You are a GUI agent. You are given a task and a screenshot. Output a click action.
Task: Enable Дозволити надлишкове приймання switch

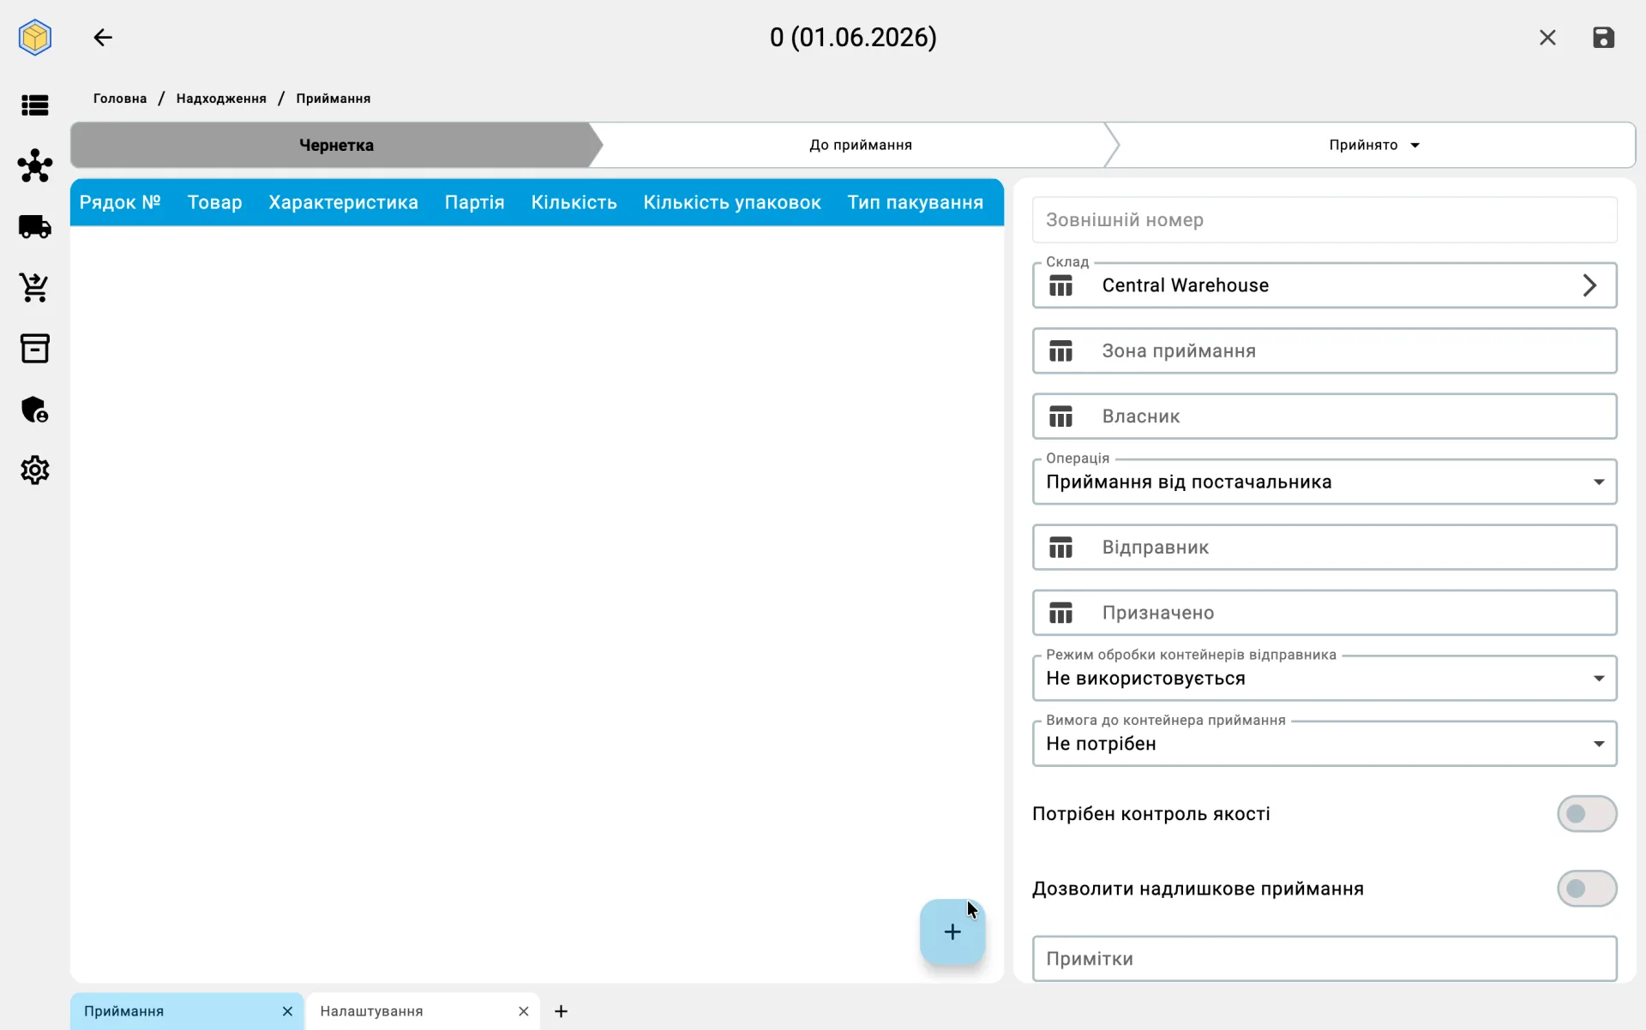point(1587,889)
